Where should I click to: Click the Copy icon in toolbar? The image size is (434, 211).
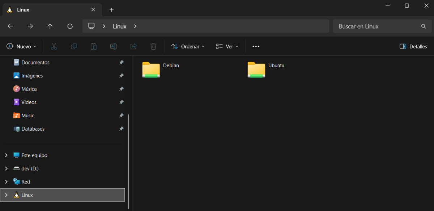(74, 46)
